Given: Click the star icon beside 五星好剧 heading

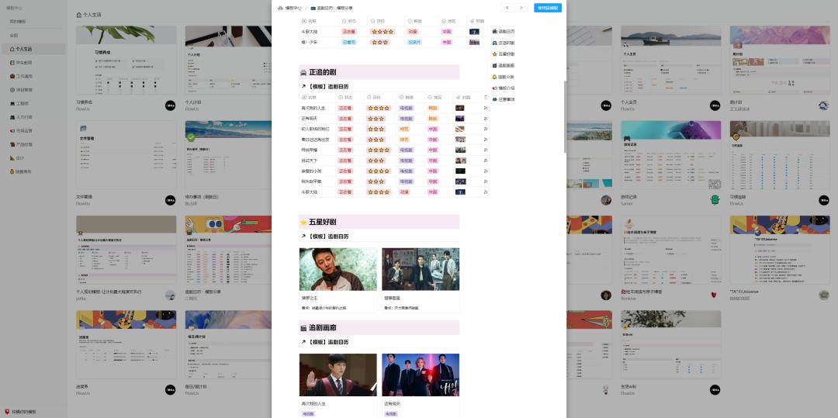Looking at the screenshot, I should pyautogui.click(x=303, y=222).
